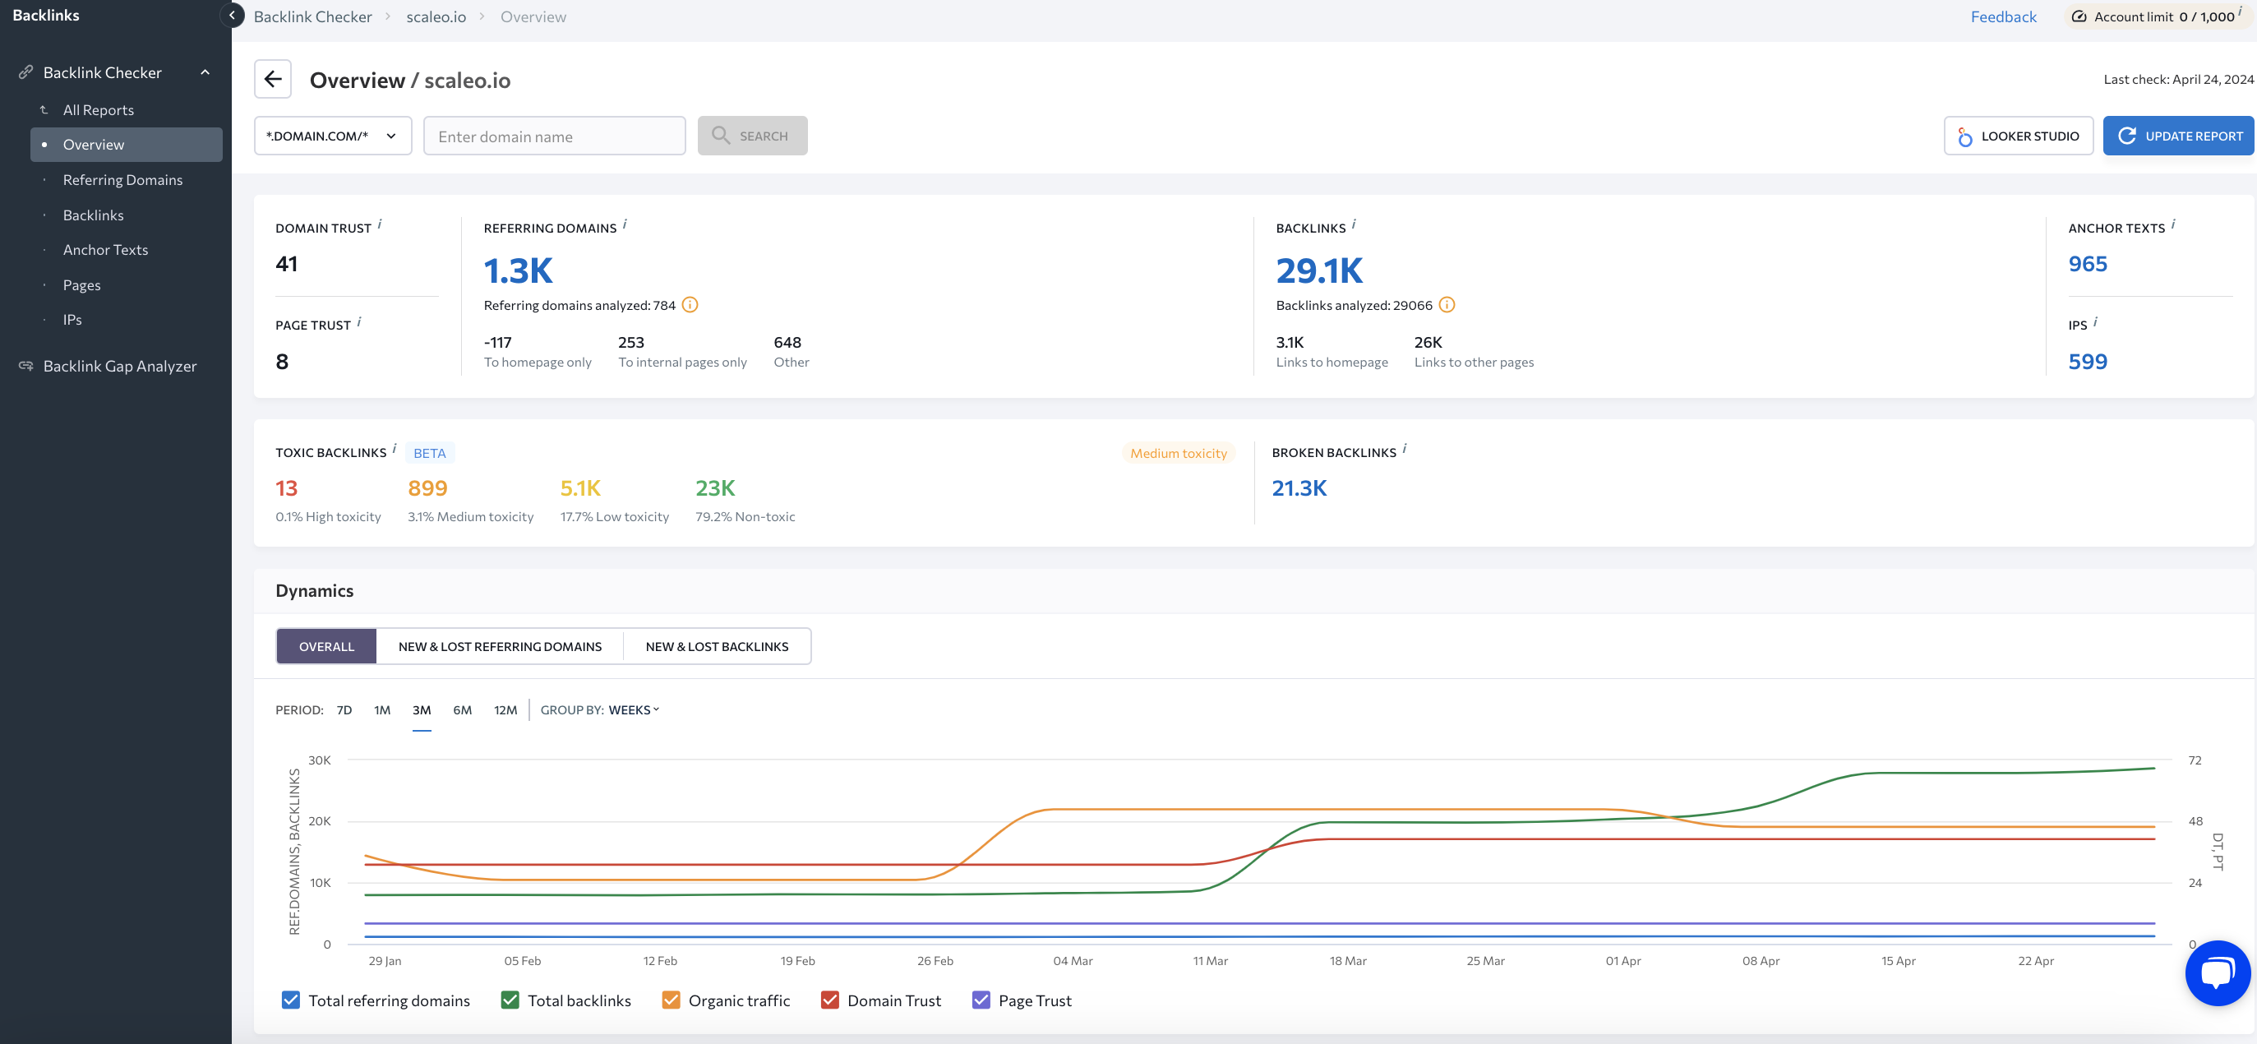Select the New & Lost Referring Domains tab
The height and width of the screenshot is (1044, 2257).
(x=500, y=645)
